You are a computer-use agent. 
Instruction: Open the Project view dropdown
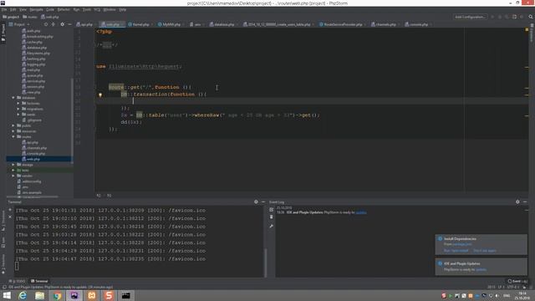(20, 24)
